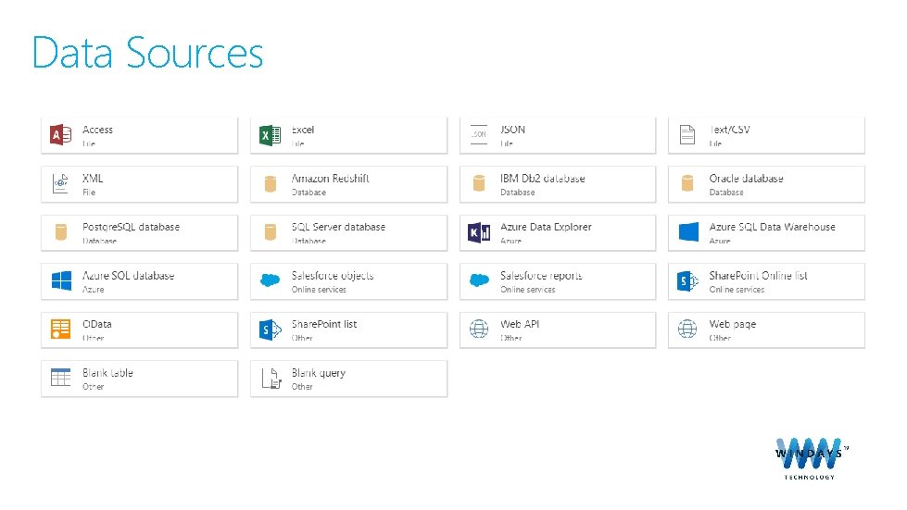Click the Access file icon
This screenshot has height=510, width=907.
tap(61, 134)
